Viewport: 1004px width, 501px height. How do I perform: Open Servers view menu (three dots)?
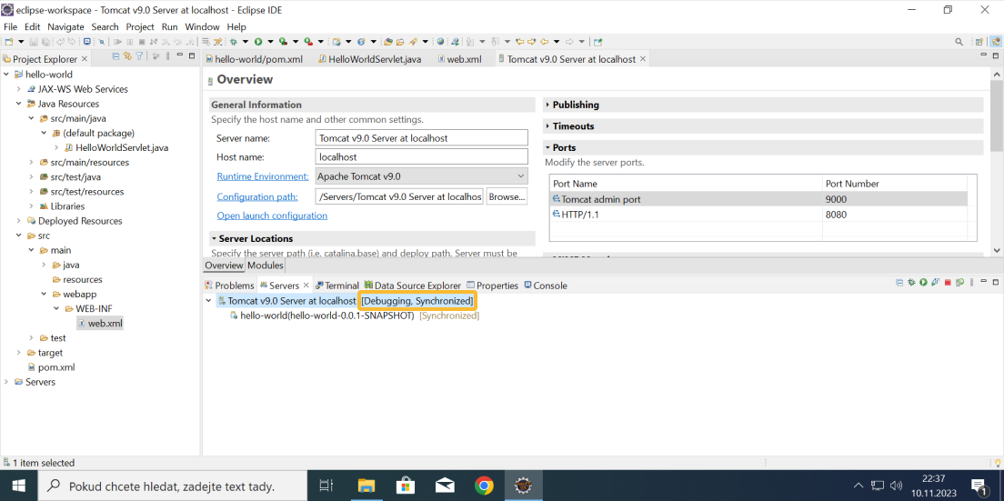[x=972, y=282]
